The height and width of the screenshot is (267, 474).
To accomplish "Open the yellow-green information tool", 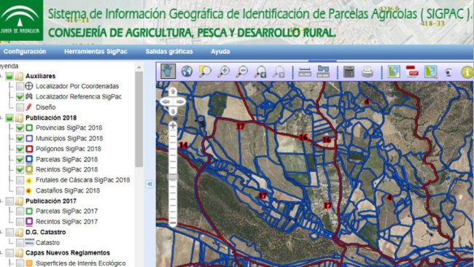I will (x=467, y=72).
